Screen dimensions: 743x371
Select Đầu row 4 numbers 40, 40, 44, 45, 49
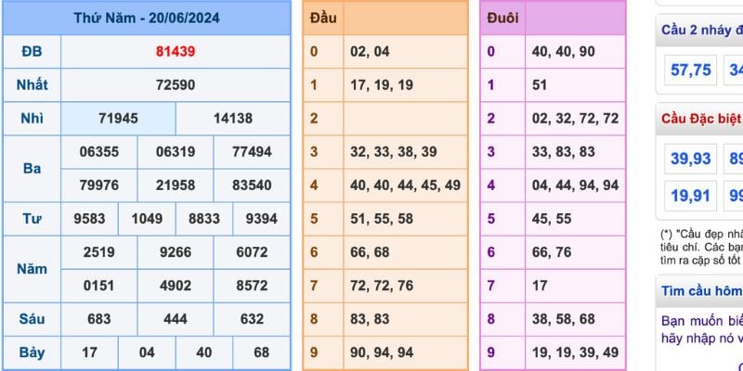click(405, 185)
